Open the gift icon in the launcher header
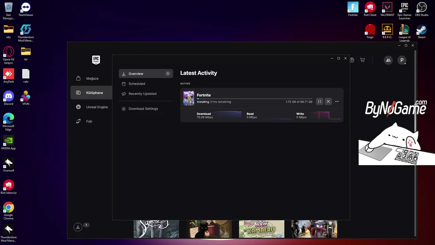 (x=352, y=60)
